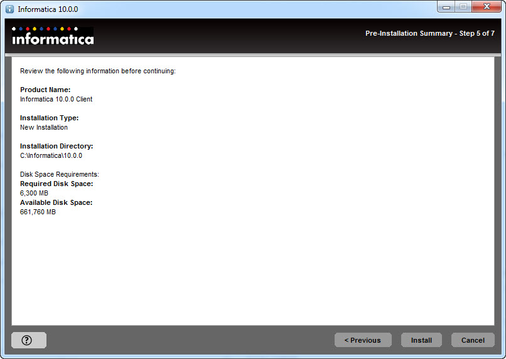Go back with the Previous button

click(363, 340)
